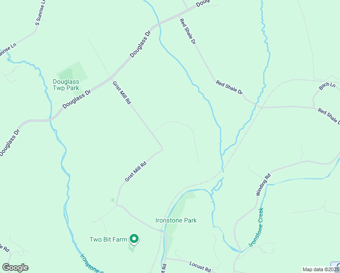This screenshot has width=340, height=273.
Task: Click Red Shale Dr label mid-map
Action: (x=230, y=87)
